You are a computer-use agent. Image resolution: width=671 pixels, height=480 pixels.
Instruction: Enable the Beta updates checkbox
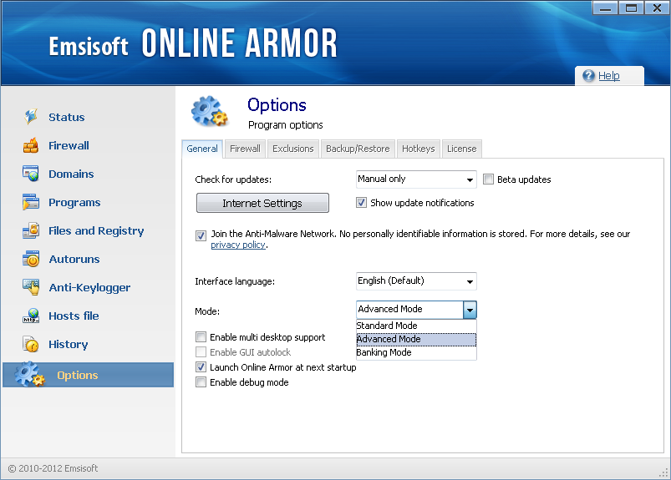pyautogui.click(x=489, y=179)
